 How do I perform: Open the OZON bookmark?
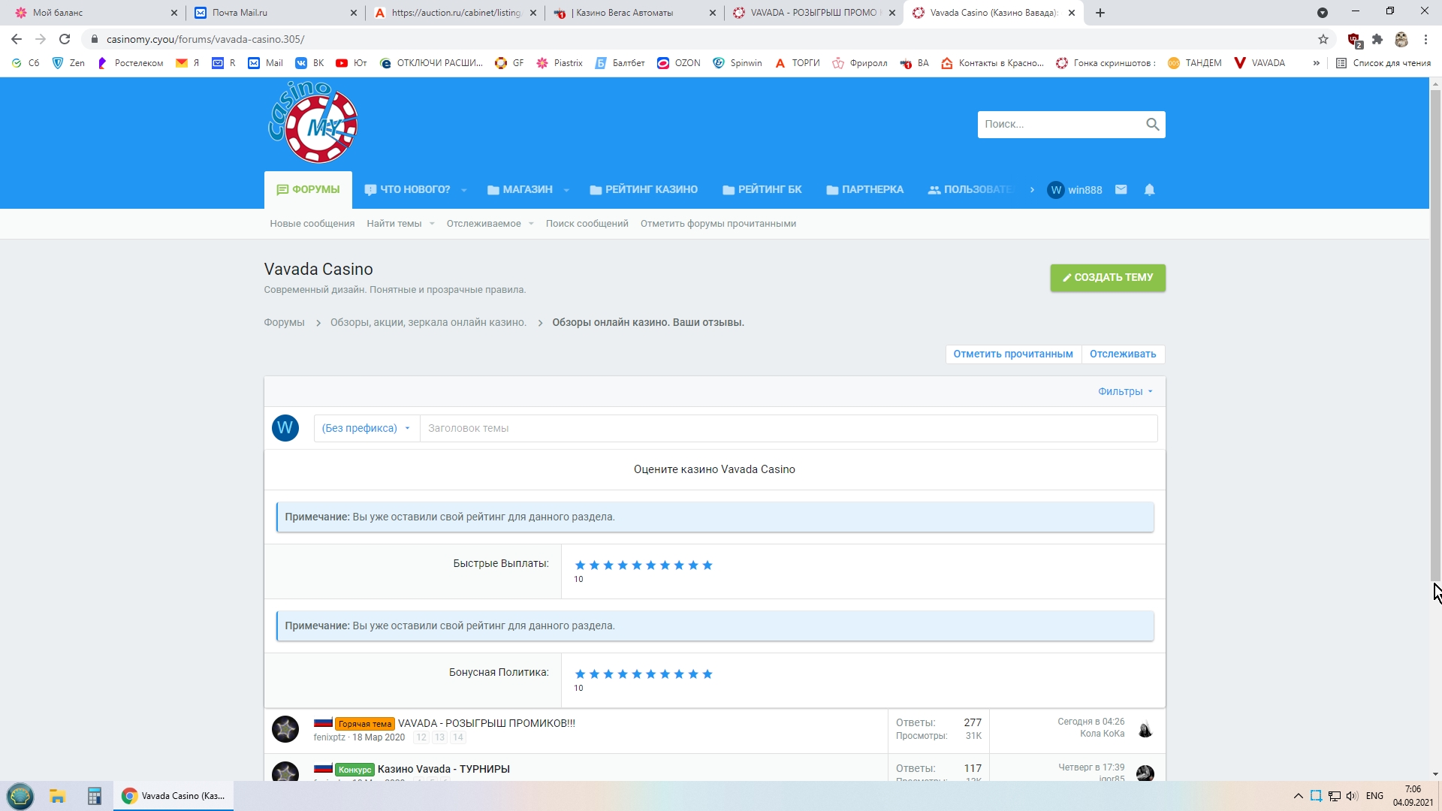click(x=678, y=63)
